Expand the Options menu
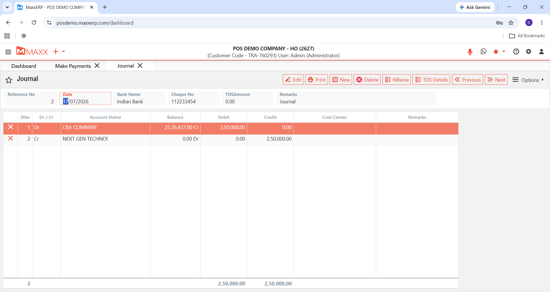Image resolution: width=550 pixels, height=292 pixels. coord(528,80)
